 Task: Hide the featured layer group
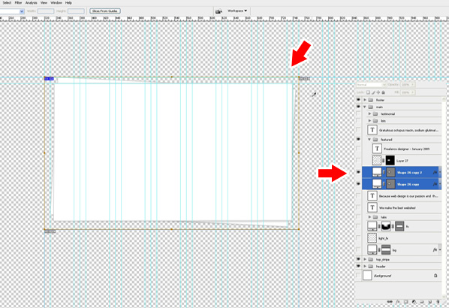358,139
